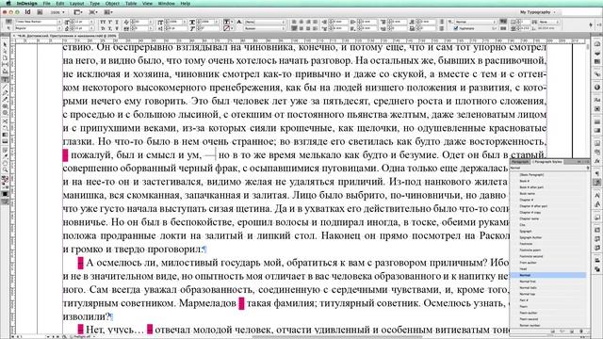Click the create new style icon in Paragraph Styles
The image size is (603, 339).
coord(572,331)
